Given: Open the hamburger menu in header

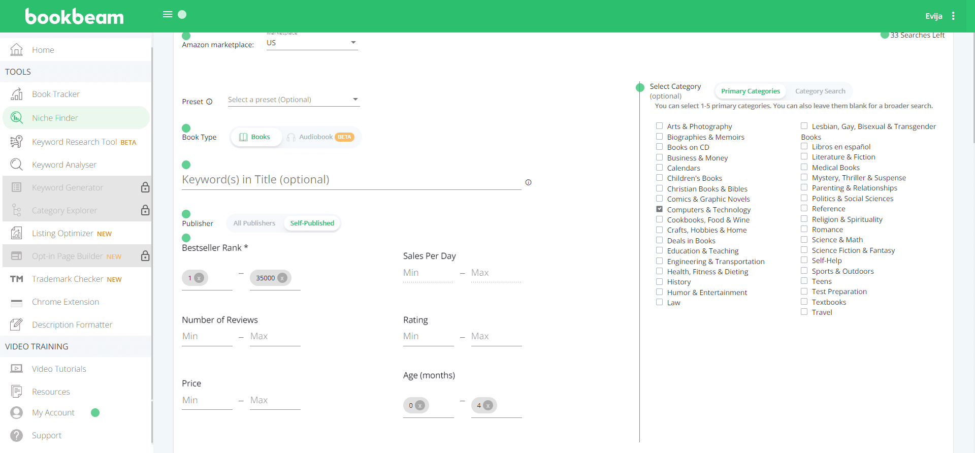Looking at the screenshot, I should [167, 14].
